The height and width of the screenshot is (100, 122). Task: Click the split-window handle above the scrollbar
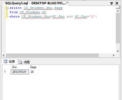(118, 7)
